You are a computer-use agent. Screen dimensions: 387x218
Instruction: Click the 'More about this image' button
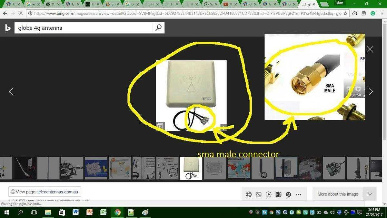click(338, 194)
